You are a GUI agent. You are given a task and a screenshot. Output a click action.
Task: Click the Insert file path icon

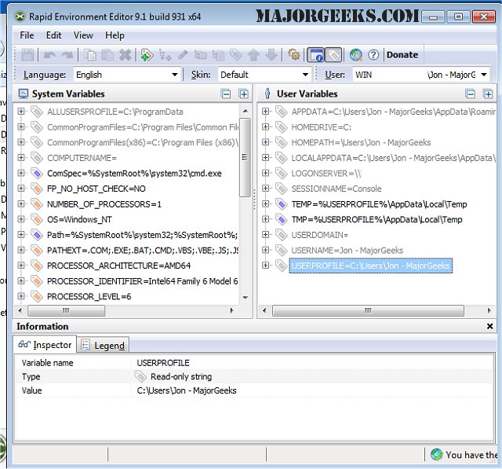tap(218, 55)
